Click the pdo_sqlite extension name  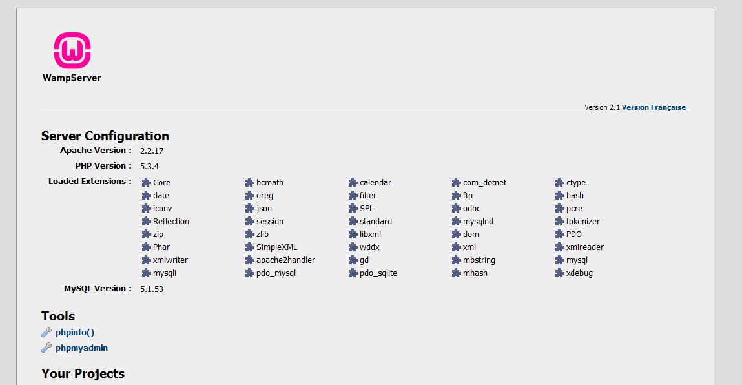point(378,273)
